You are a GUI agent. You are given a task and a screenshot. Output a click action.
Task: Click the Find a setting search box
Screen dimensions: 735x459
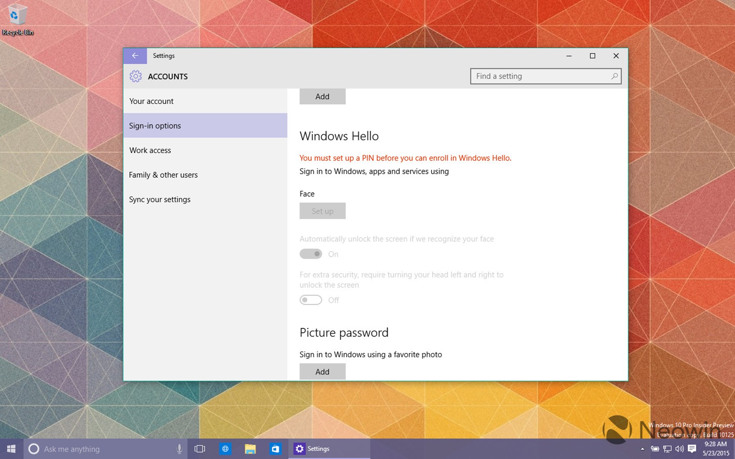[x=539, y=76]
